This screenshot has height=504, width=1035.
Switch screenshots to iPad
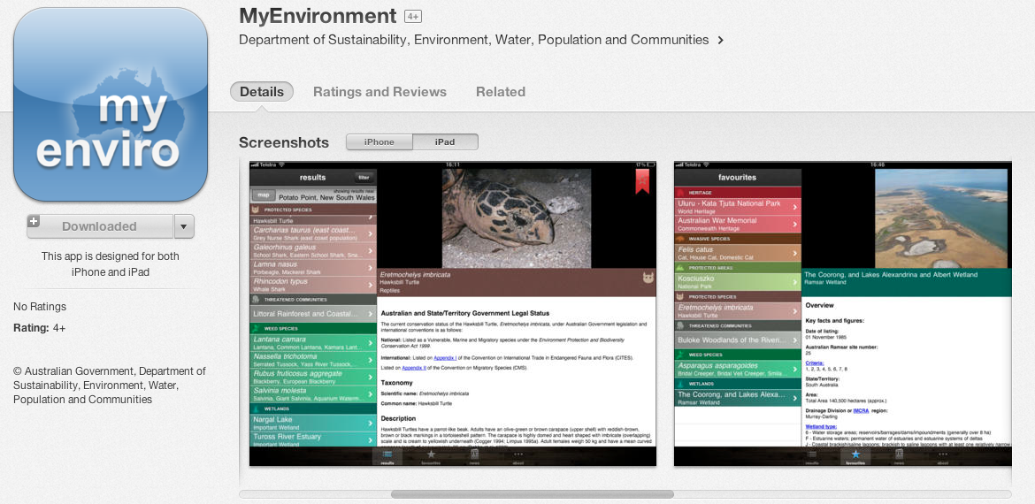(x=445, y=141)
